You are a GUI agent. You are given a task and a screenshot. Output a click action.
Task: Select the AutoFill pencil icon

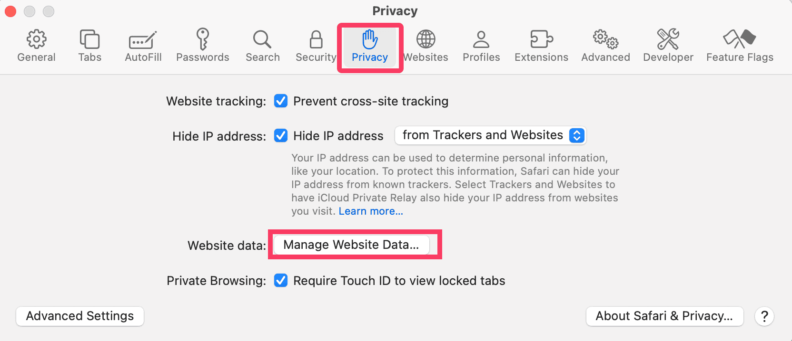(x=143, y=40)
